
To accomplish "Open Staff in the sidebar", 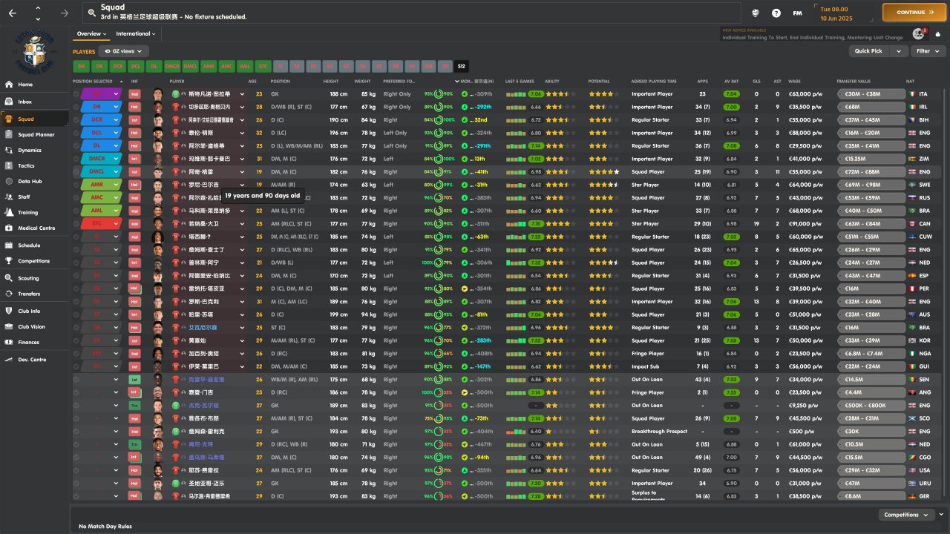I will [x=34, y=197].
